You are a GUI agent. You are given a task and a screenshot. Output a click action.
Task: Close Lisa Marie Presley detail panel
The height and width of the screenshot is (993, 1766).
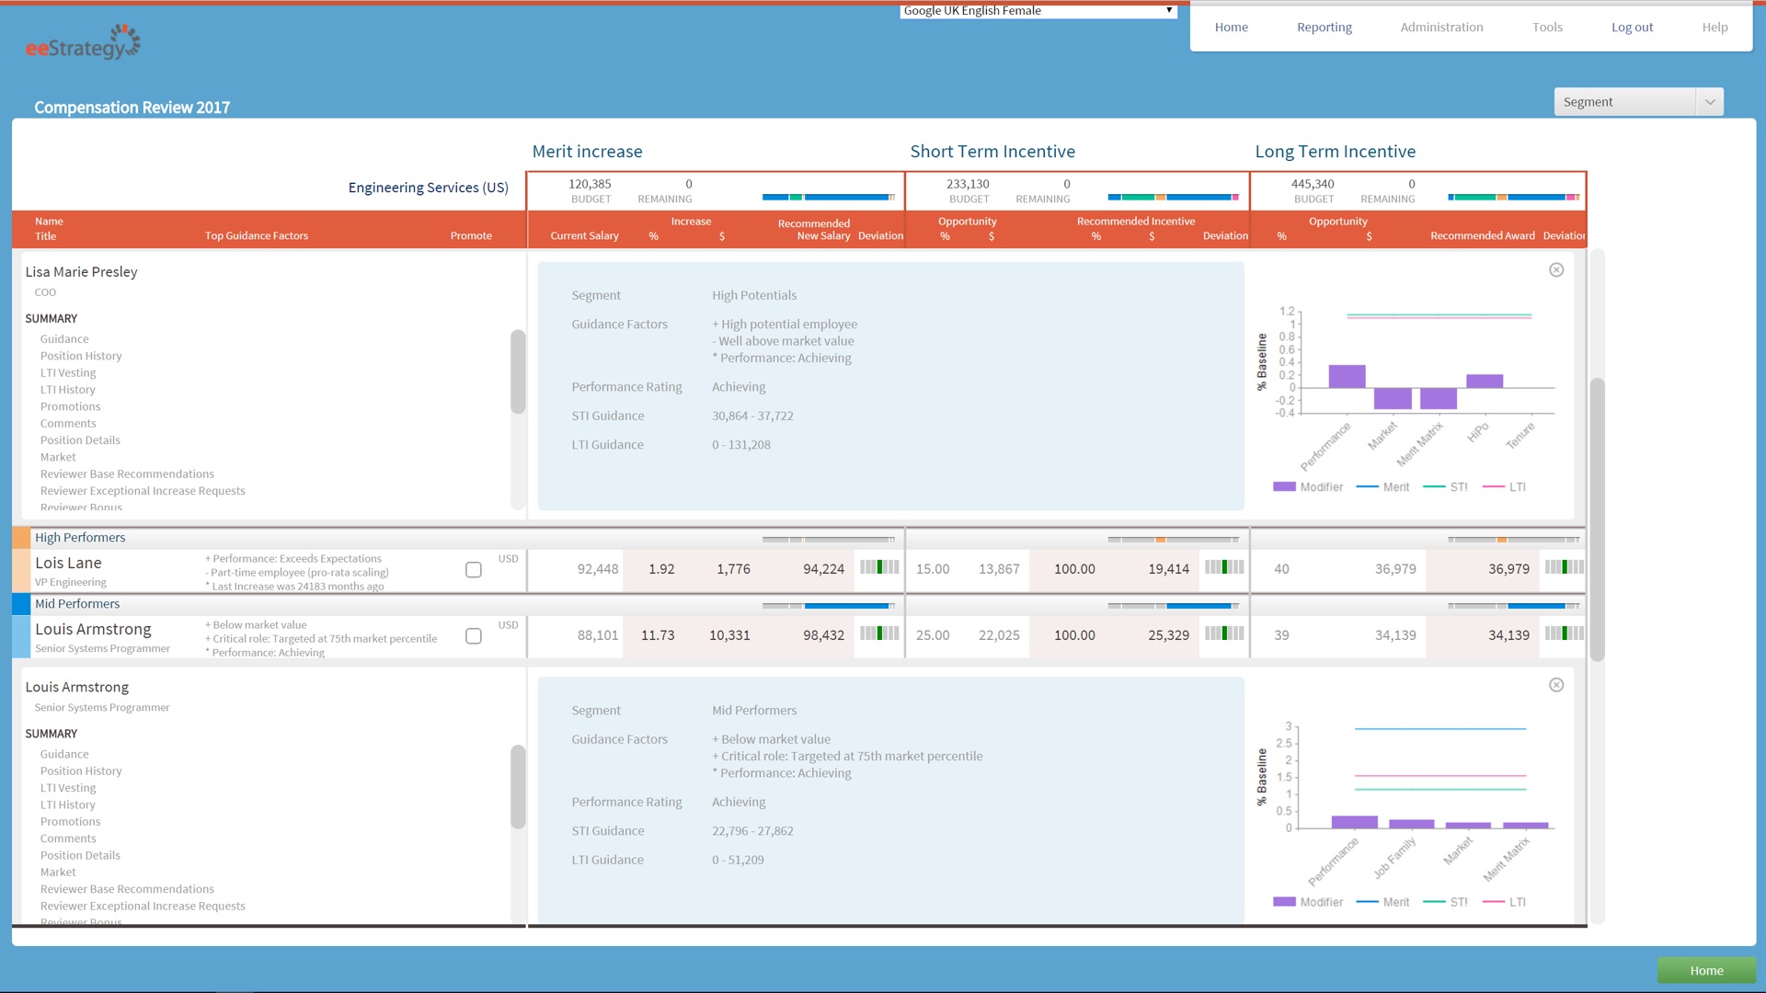point(1556,269)
